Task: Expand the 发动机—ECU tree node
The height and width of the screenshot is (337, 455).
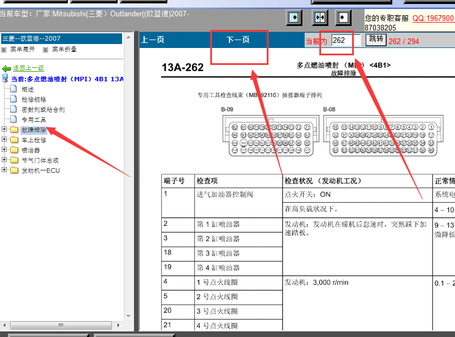Action: (4, 170)
